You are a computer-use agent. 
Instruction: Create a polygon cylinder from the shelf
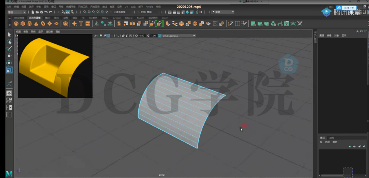tap(30, 24)
